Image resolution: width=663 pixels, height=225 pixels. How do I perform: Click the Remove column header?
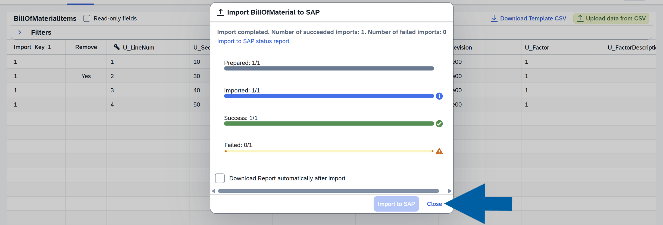point(86,47)
